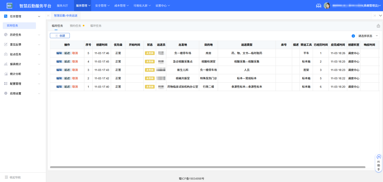This screenshot has width=383, height=182.
Task: Open the navigation hamburger icon top left
Action: click(10, 5)
